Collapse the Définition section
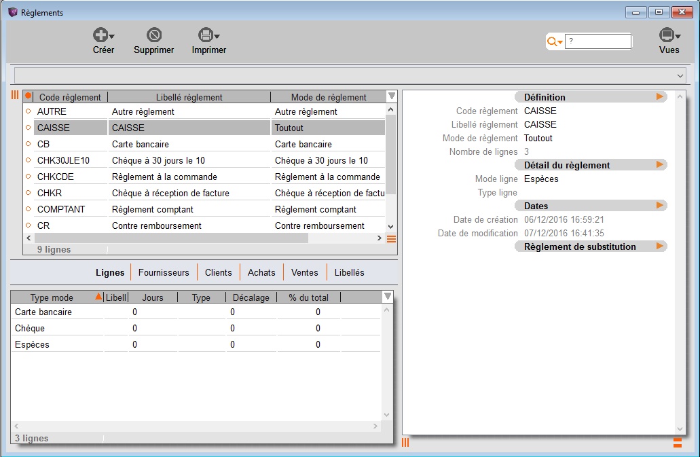Screen dimensions: 700x457 point(659,96)
